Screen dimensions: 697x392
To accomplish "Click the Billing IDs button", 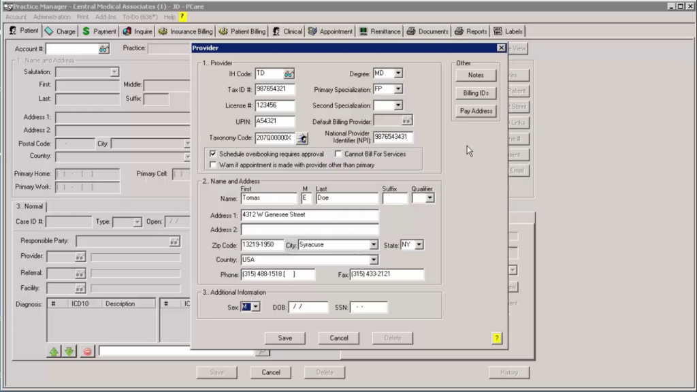I will 476,93.
